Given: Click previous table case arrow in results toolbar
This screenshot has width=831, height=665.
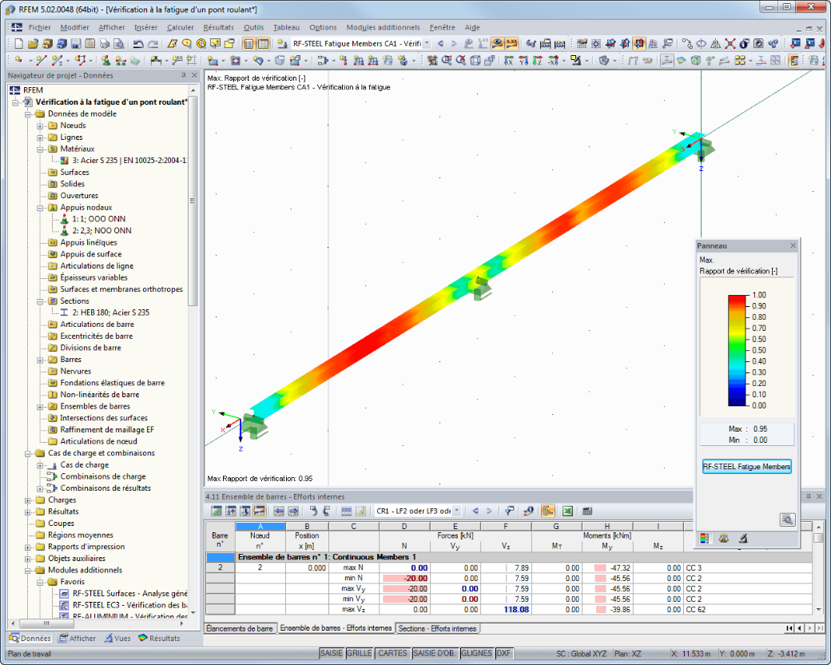Looking at the screenshot, I should 475,511.
